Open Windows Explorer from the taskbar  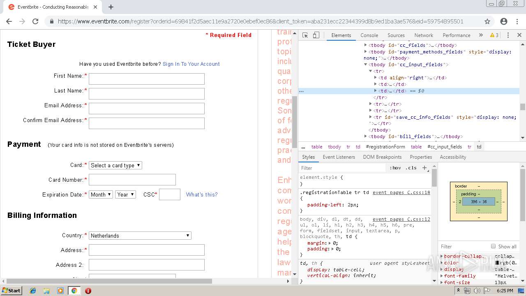click(46, 291)
